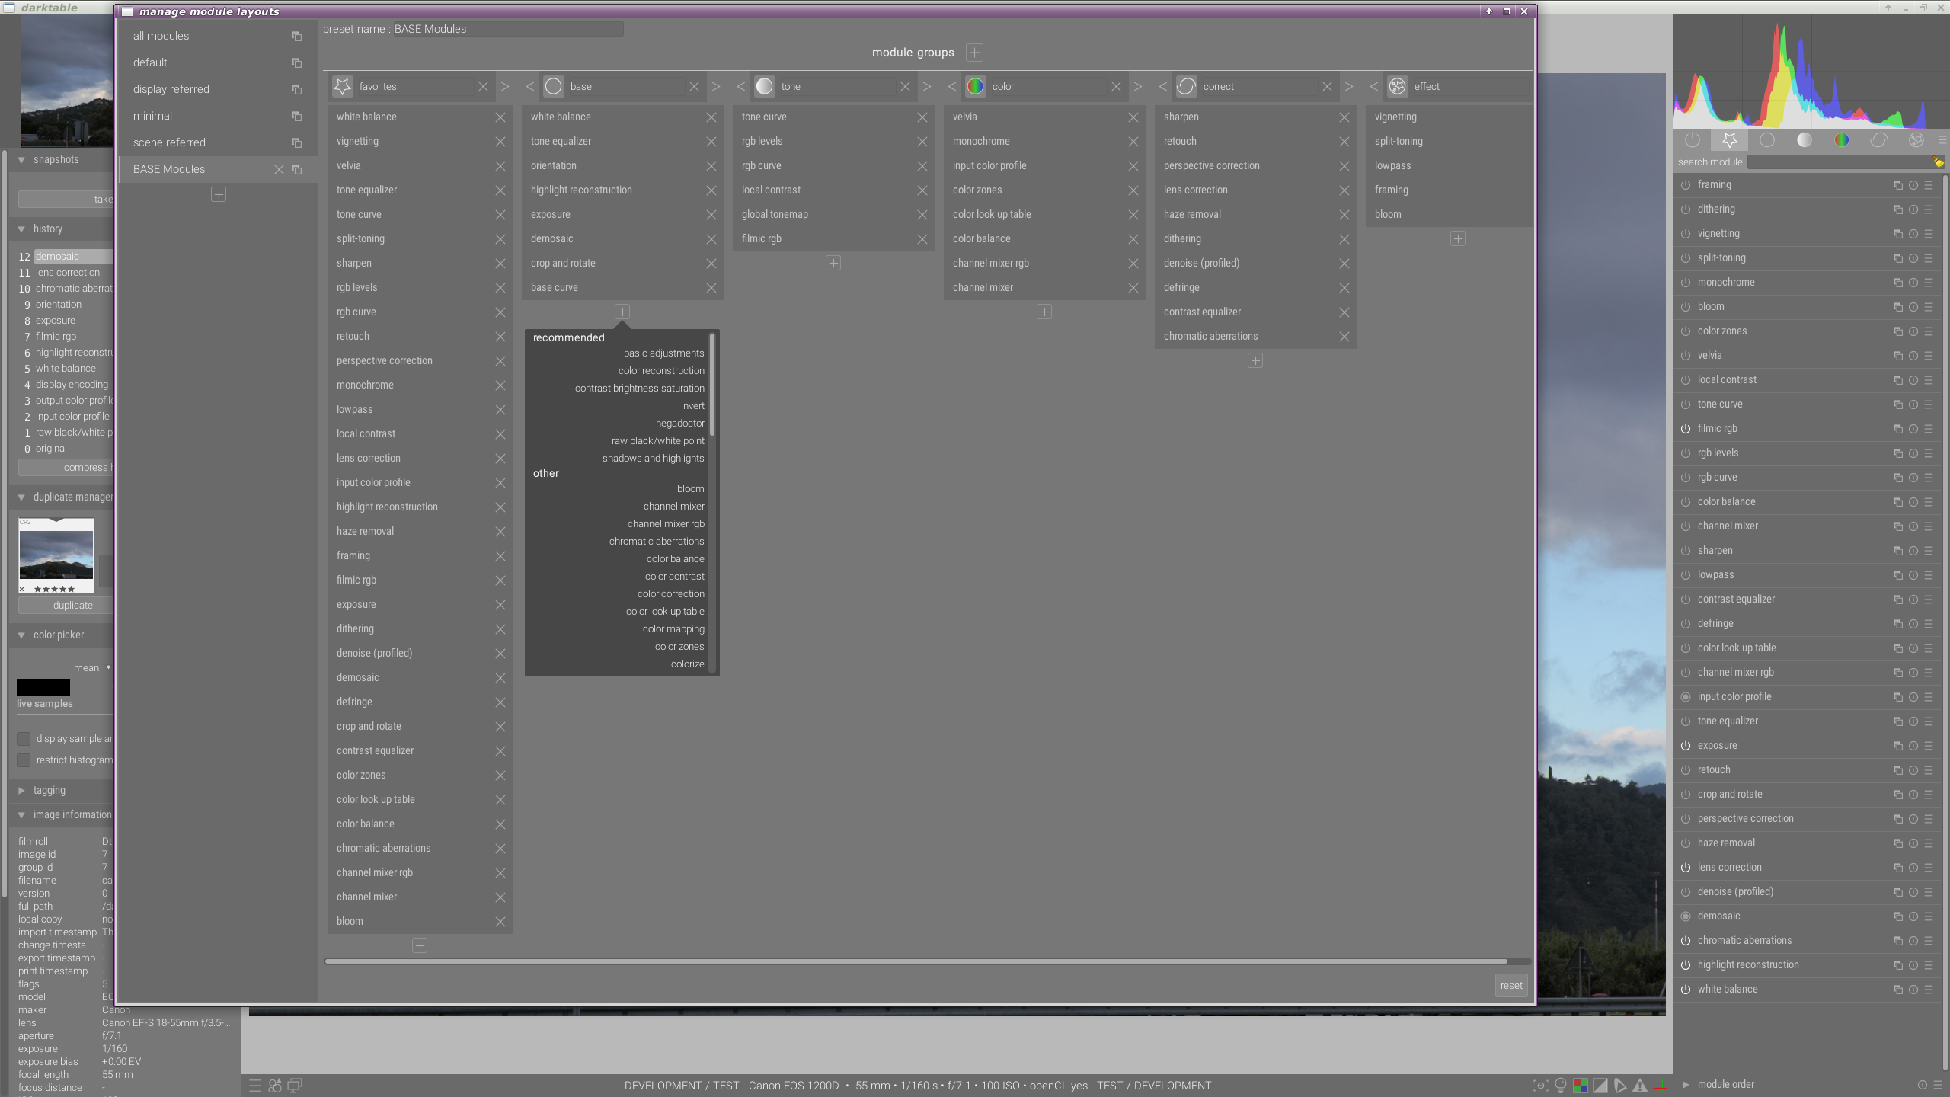
Task: Switch to the favorites star module group
Action: (1729, 139)
